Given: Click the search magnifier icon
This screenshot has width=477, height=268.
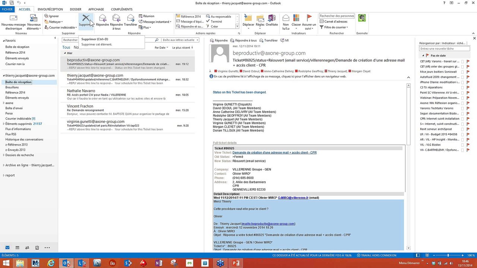Looking at the screenshot, I should (x=157, y=40).
